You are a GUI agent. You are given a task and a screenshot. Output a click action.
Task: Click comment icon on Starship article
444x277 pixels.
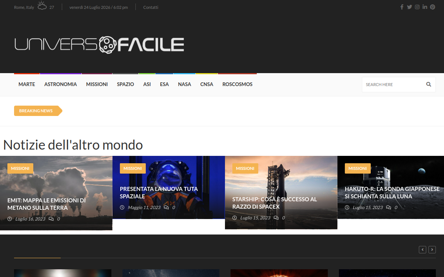click(276, 218)
